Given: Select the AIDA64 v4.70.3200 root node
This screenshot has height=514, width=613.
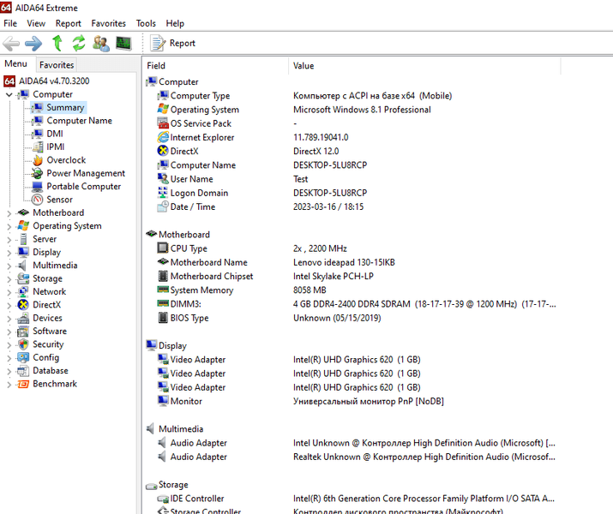Looking at the screenshot, I should pyautogui.click(x=47, y=81).
